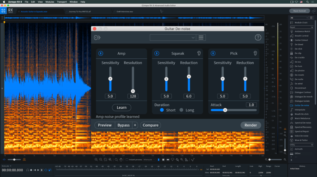Screen dimensions: 317x177
Task: Toggle the Pick section power button
Action: tap(213, 53)
